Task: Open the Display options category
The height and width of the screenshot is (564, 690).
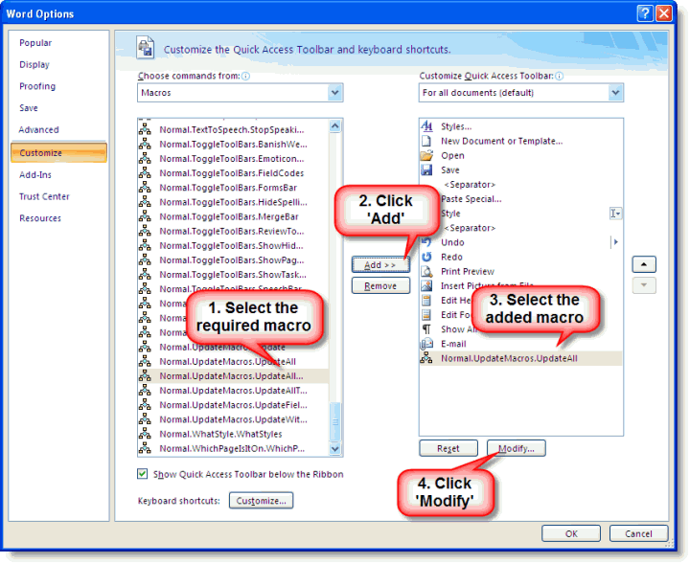Action: click(34, 64)
